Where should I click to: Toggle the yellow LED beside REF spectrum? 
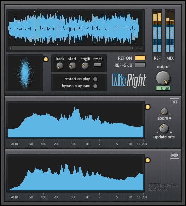pyautogui.click(x=148, y=107)
